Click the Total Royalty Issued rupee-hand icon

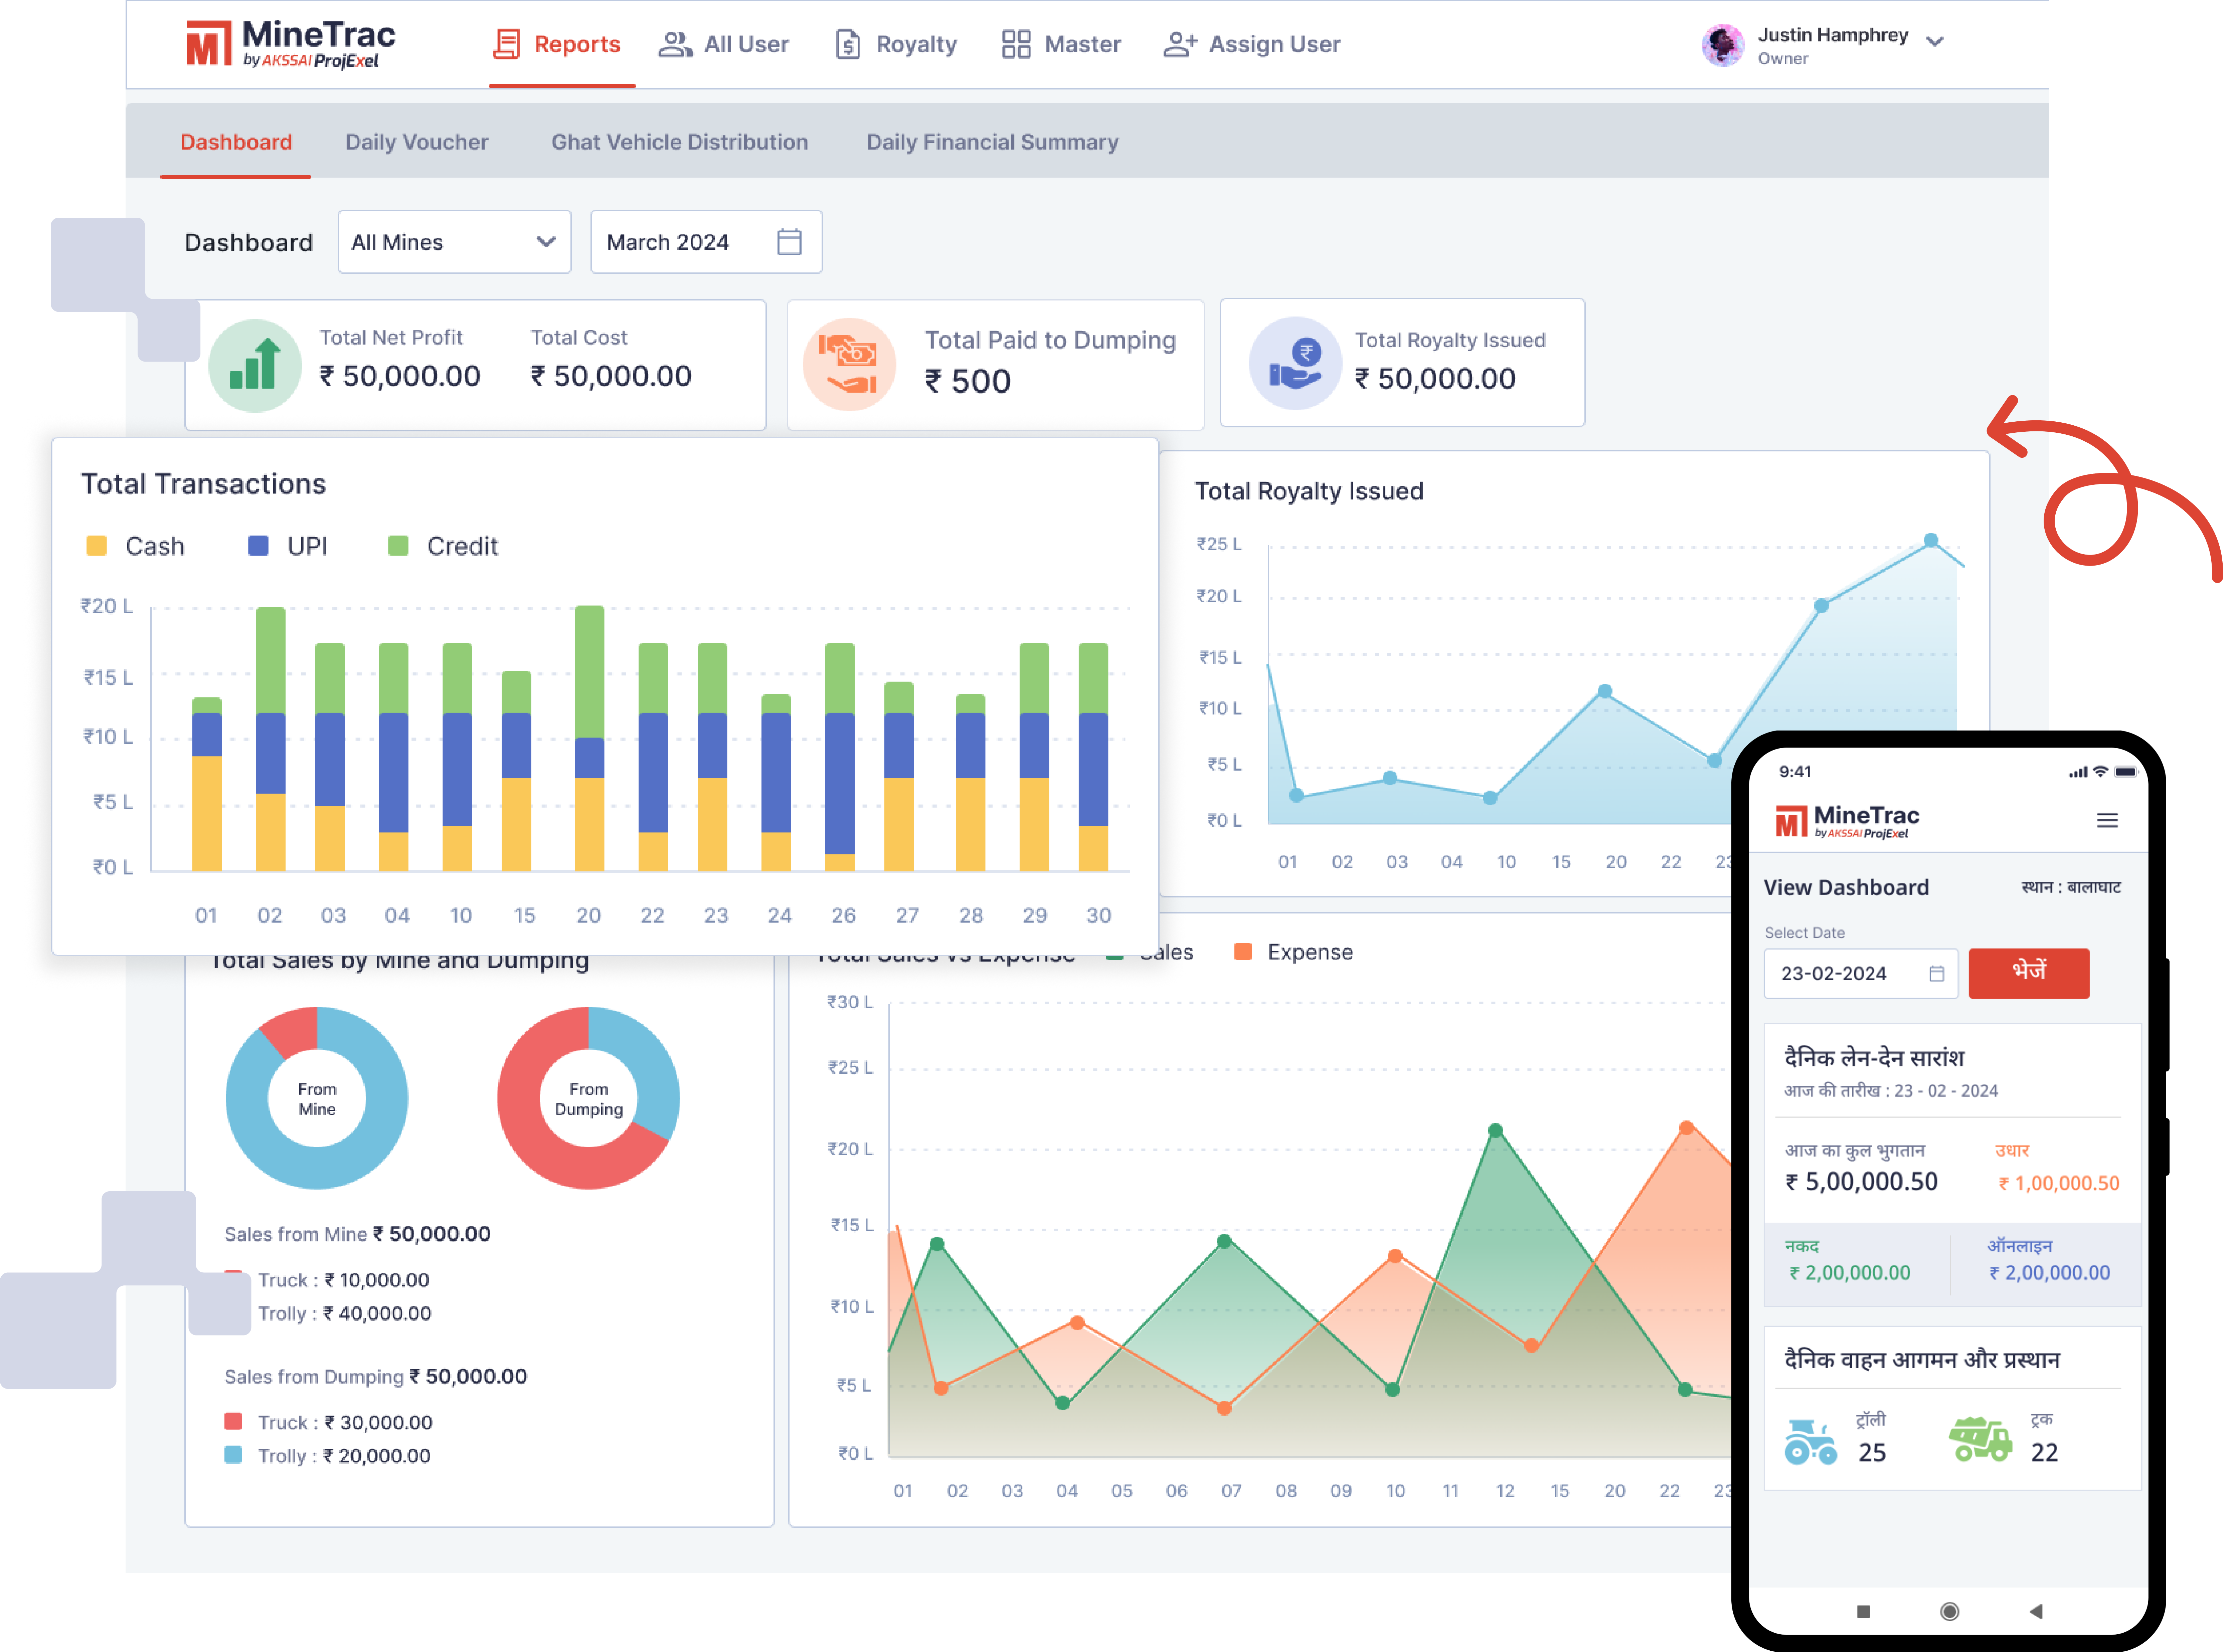click(1296, 363)
